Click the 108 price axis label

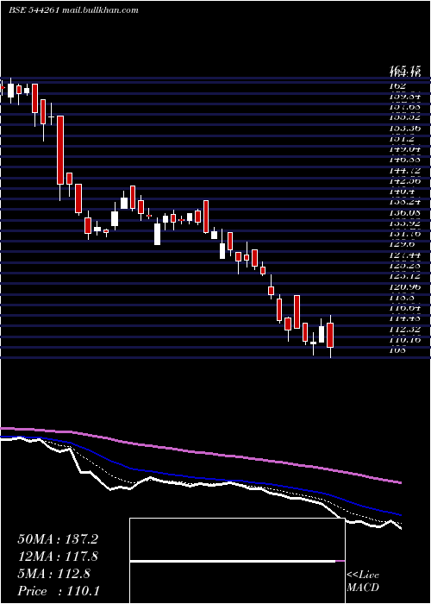397,350
